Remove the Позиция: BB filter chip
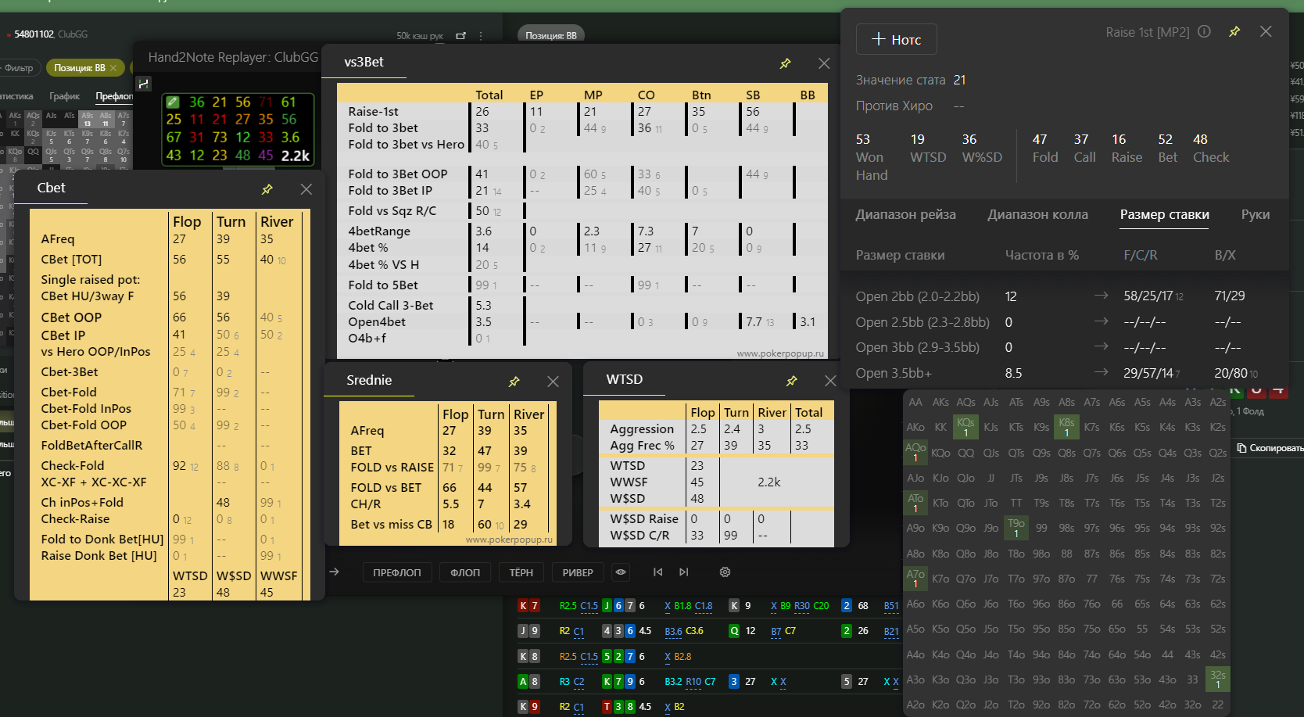Screen dimensions: 1304x717 point(113,68)
